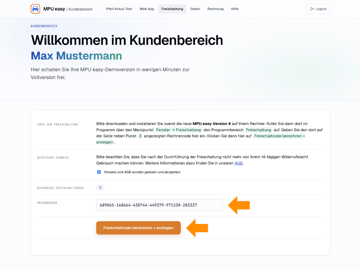Click the Kundenbereich breadcrumb next to logo
This screenshot has width=360, height=270.
tap(81, 9)
